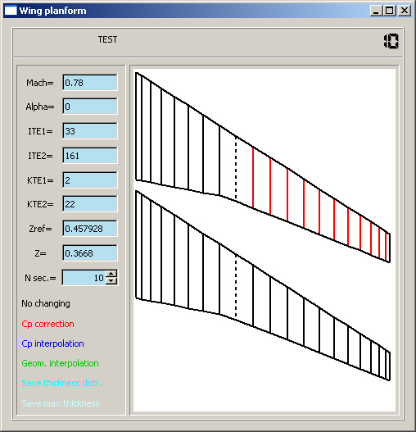Click the KTE2 input box
Viewport: 416px width, 432px height.
click(x=90, y=203)
